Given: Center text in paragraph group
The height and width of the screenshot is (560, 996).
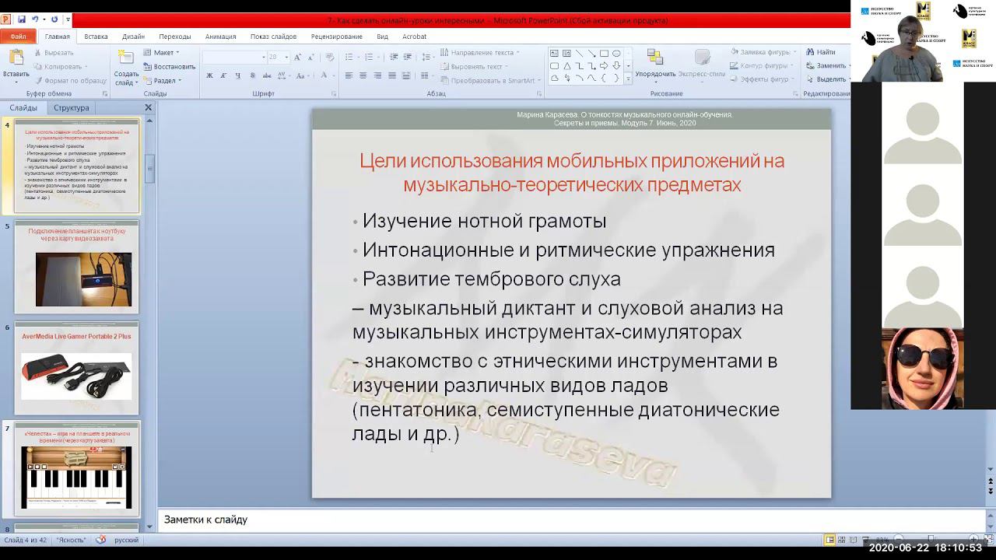Looking at the screenshot, I should click(x=363, y=75).
